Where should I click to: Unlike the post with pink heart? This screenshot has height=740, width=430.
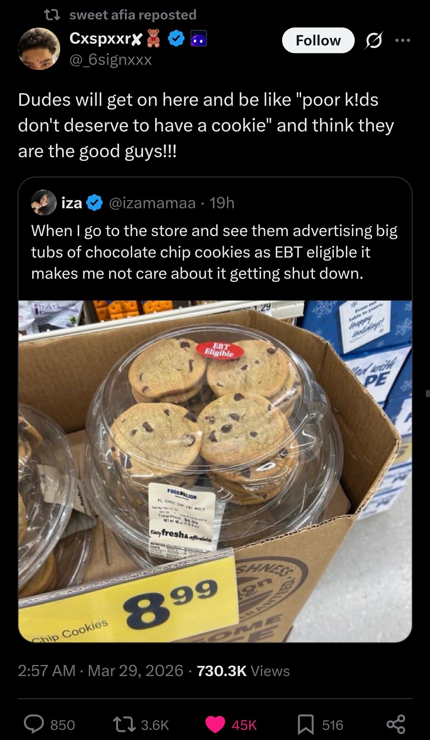point(215,724)
